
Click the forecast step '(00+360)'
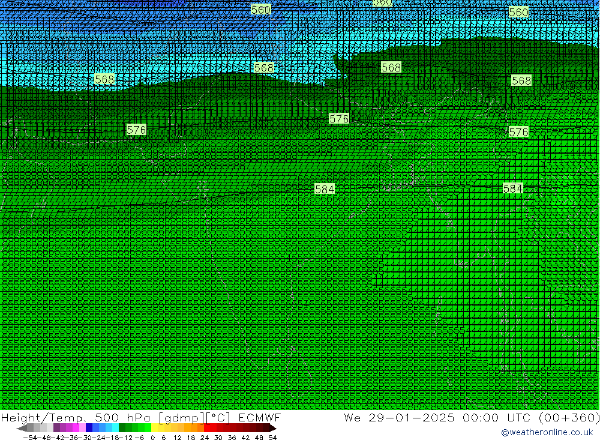(x=569, y=417)
